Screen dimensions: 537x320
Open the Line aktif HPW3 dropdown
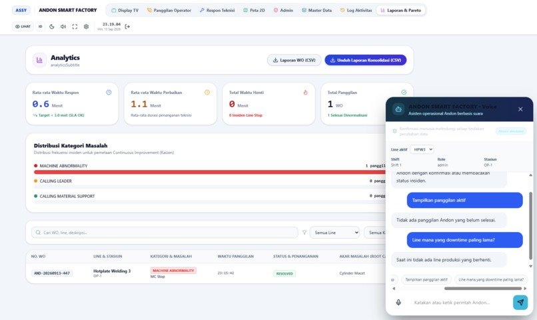click(x=422, y=149)
